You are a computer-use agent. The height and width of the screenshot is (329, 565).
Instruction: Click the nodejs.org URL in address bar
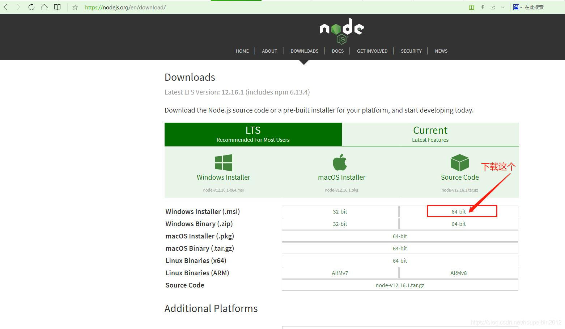125,7
